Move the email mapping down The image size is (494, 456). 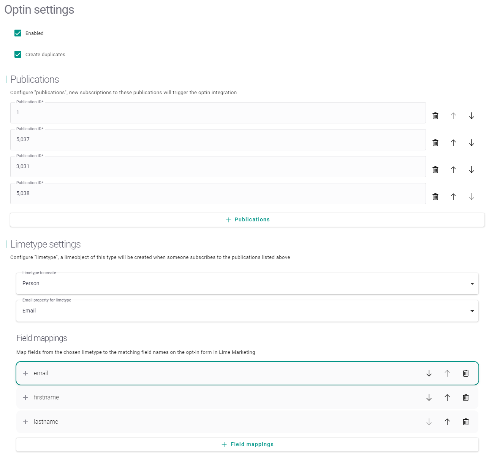coord(429,373)
